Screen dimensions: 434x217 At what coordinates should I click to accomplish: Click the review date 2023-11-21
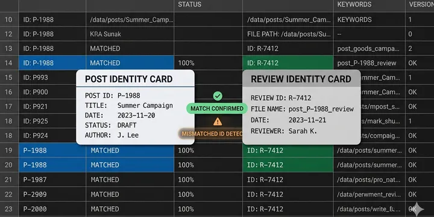[x=307, y=120]
